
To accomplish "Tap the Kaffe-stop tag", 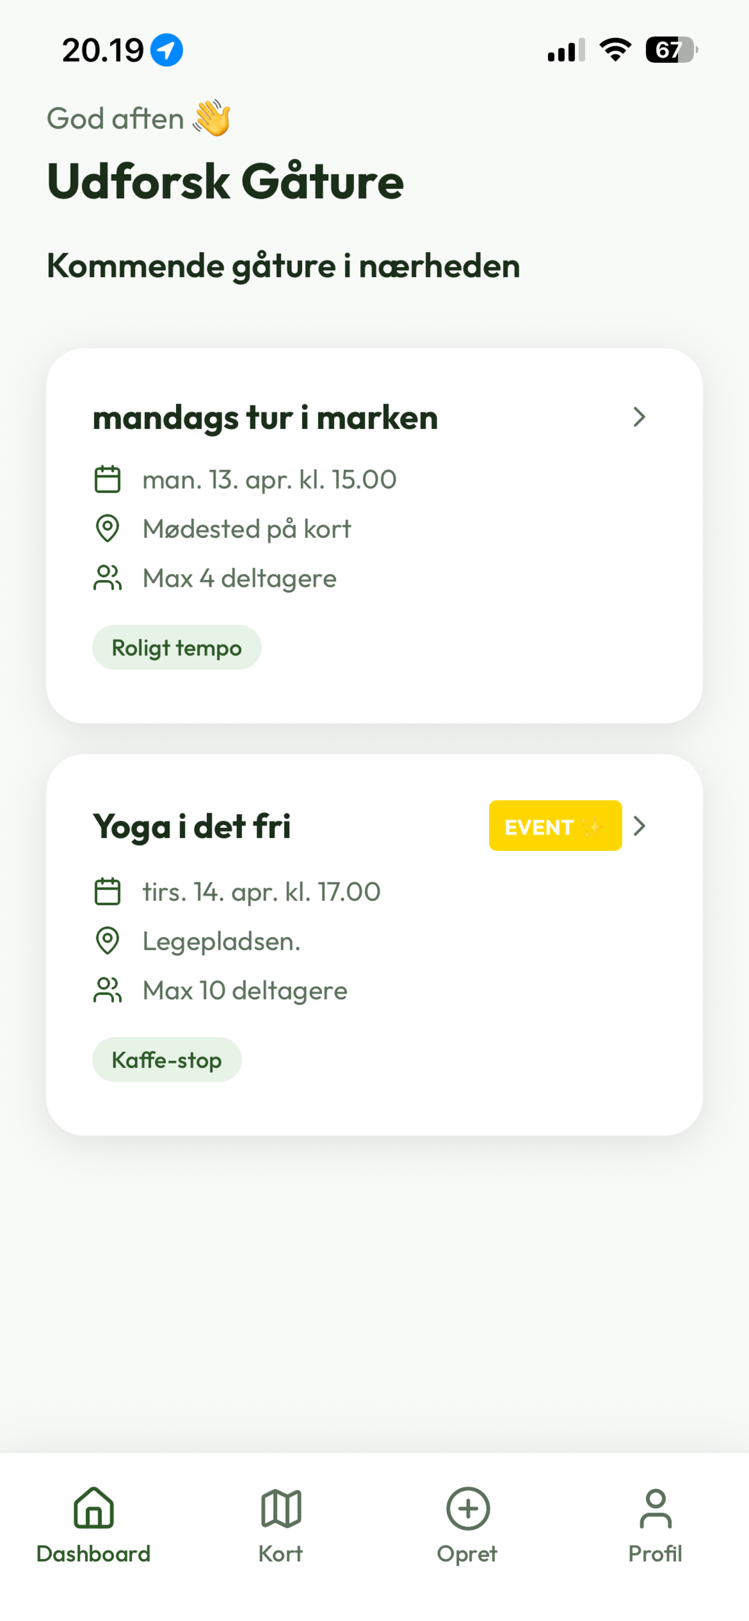I will (167, 1060).
